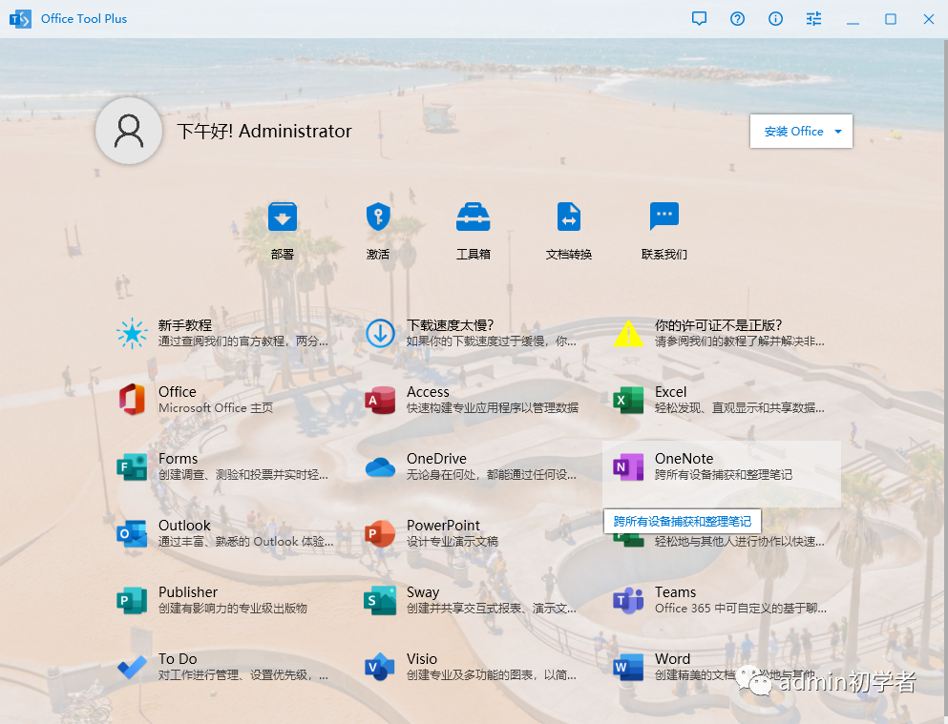The image size is (948, 724).
Task: Launch the OneNote app icon
Action: [629, 466]
